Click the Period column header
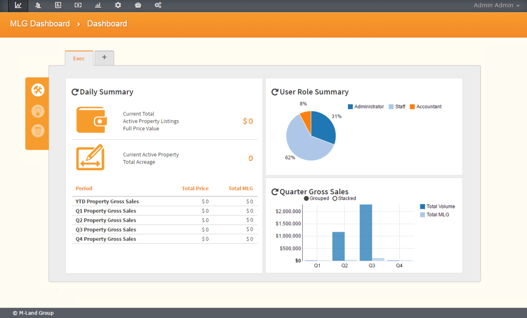 point(84,188)
